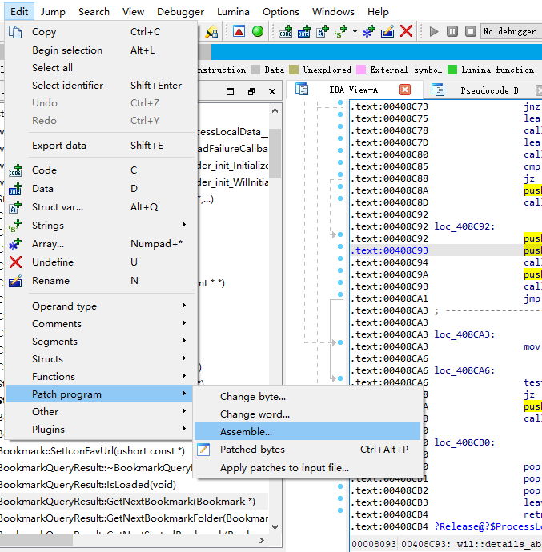
Task: Open the Debugger menu
Action: 180,12
